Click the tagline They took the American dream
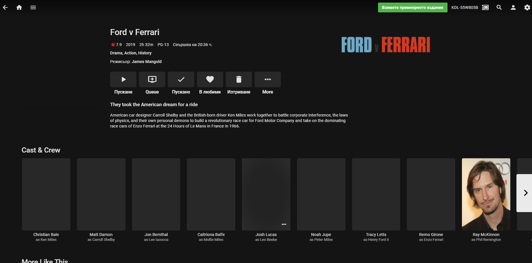This screenshot has height=263, width=532. coord(154,105)
